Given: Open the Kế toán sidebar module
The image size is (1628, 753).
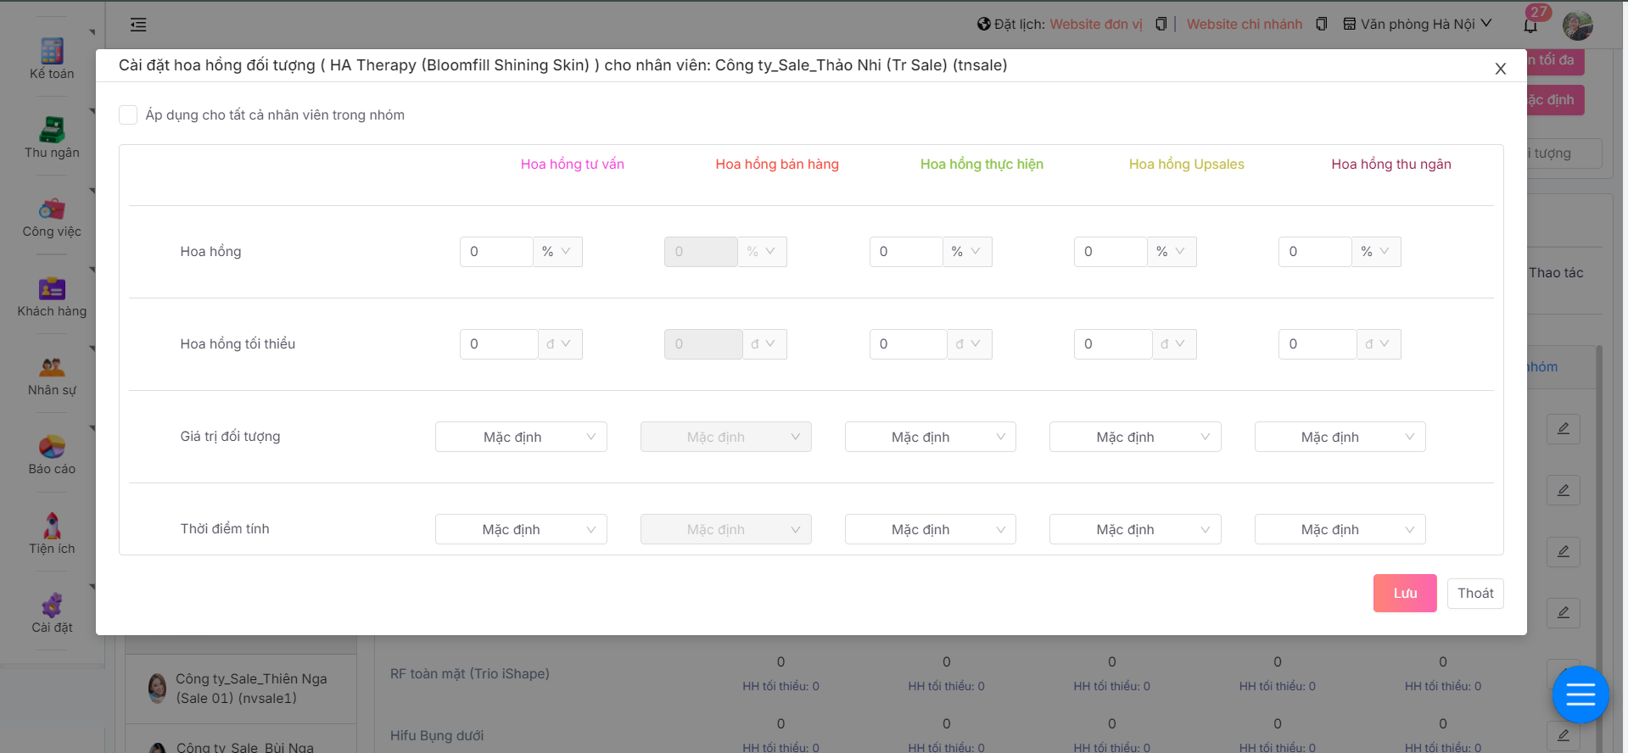Looking at the screenshot, I should click(52, 58).
